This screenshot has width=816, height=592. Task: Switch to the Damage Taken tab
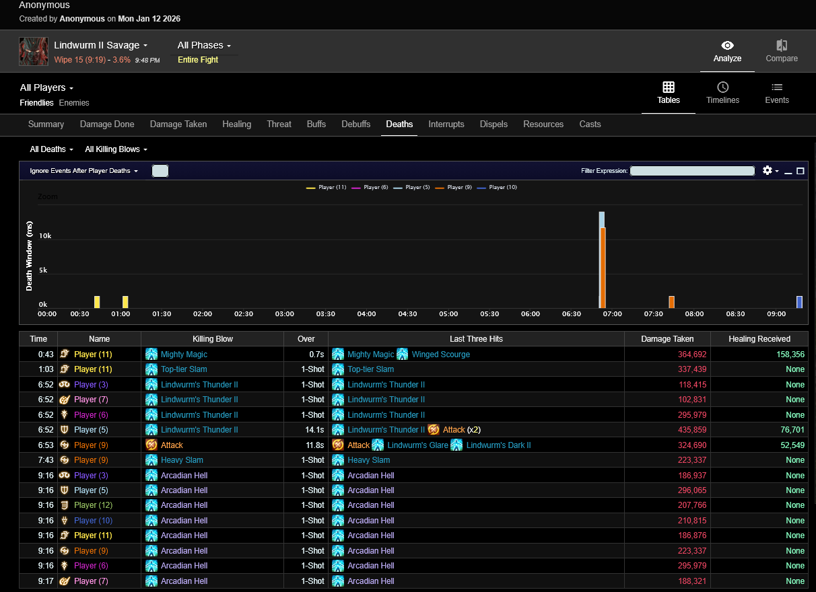tap(178, 124)
